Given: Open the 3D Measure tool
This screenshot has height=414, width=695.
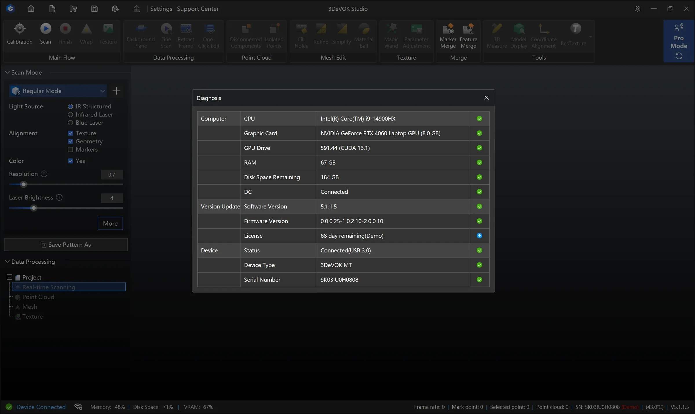Looking at the screenshot, I should pyautogui.click(x=497, y=36).
